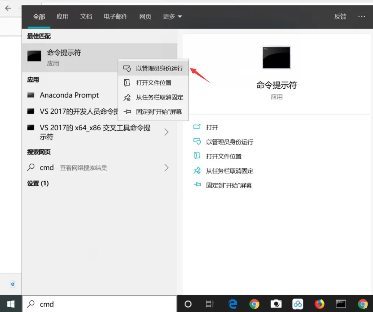Switch to the 应用 search tab
This screenshot has height=312, width=373.
tap(62, 16)
